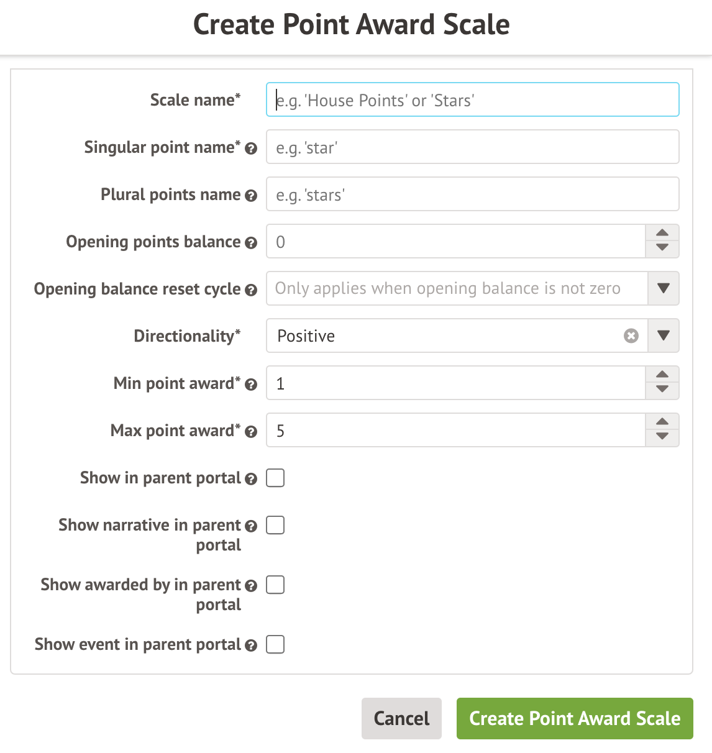Expand the Directionality dropdown arrow

point(664,336)
